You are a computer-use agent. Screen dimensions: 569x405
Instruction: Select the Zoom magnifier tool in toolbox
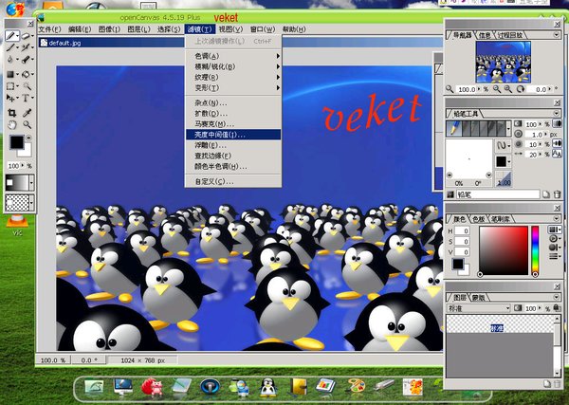tap(27, 125)
